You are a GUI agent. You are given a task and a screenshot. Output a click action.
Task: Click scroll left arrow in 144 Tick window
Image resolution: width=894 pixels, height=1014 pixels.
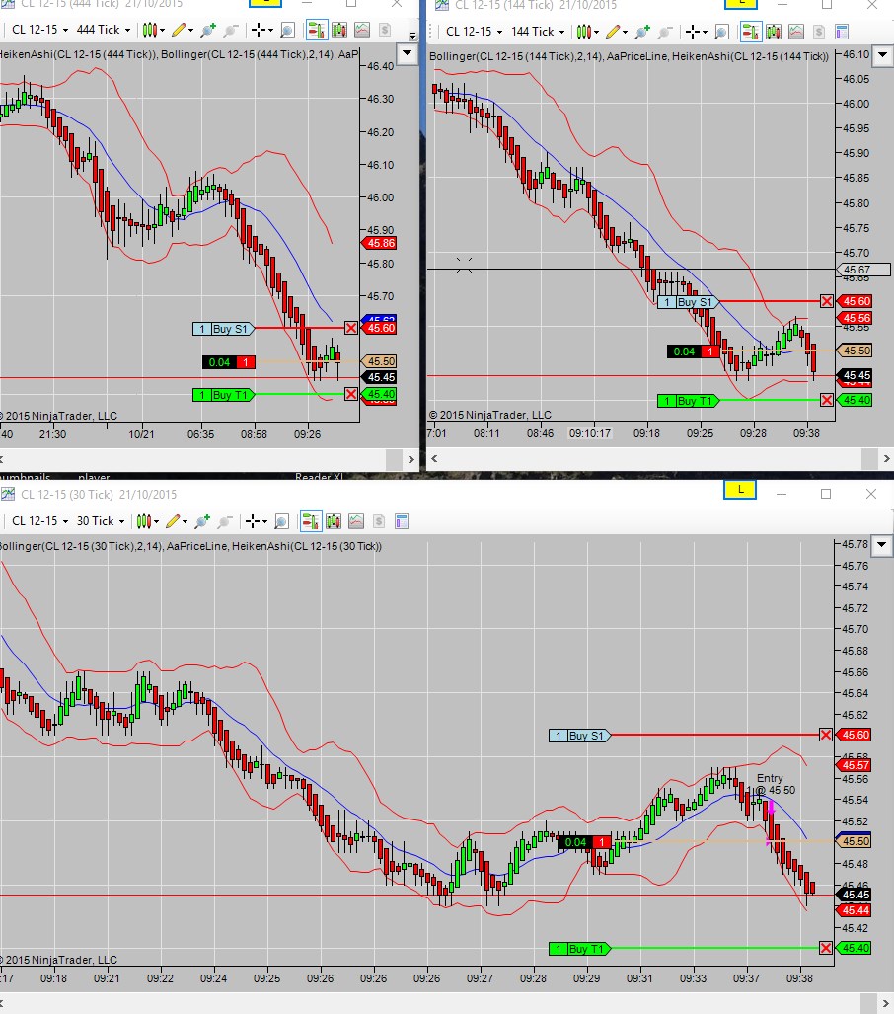[434, 458]
